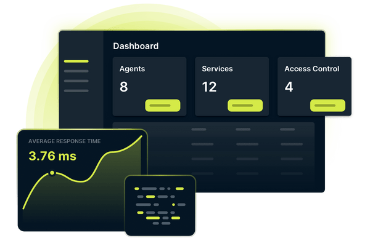Click the Dashboard page heading
This screenshot has width=370, height=249.
pos(136,46)
